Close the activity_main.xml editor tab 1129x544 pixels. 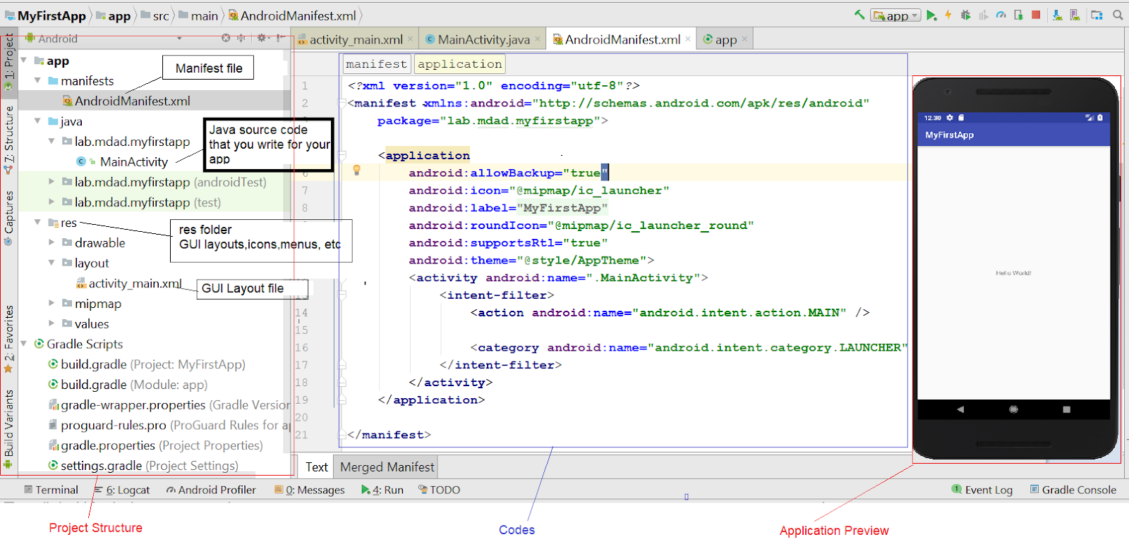[410, 39]
